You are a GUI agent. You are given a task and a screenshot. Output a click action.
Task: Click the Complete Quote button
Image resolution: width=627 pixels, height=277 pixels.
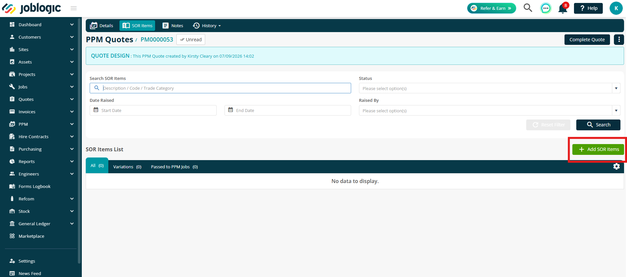pos(587,40)
